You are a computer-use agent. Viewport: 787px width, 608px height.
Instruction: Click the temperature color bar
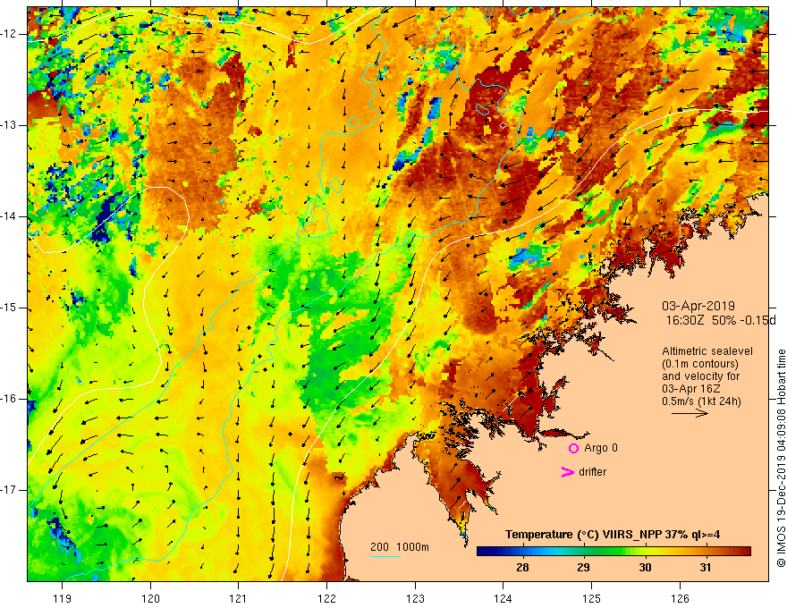pyautogui.click(x=614, y=552)
